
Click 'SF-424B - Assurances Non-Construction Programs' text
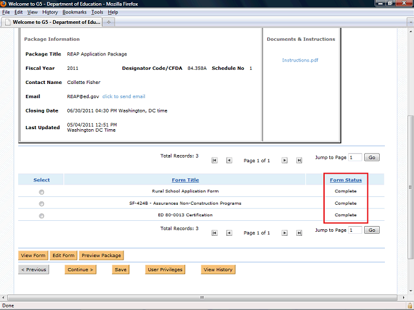[186, 203]
